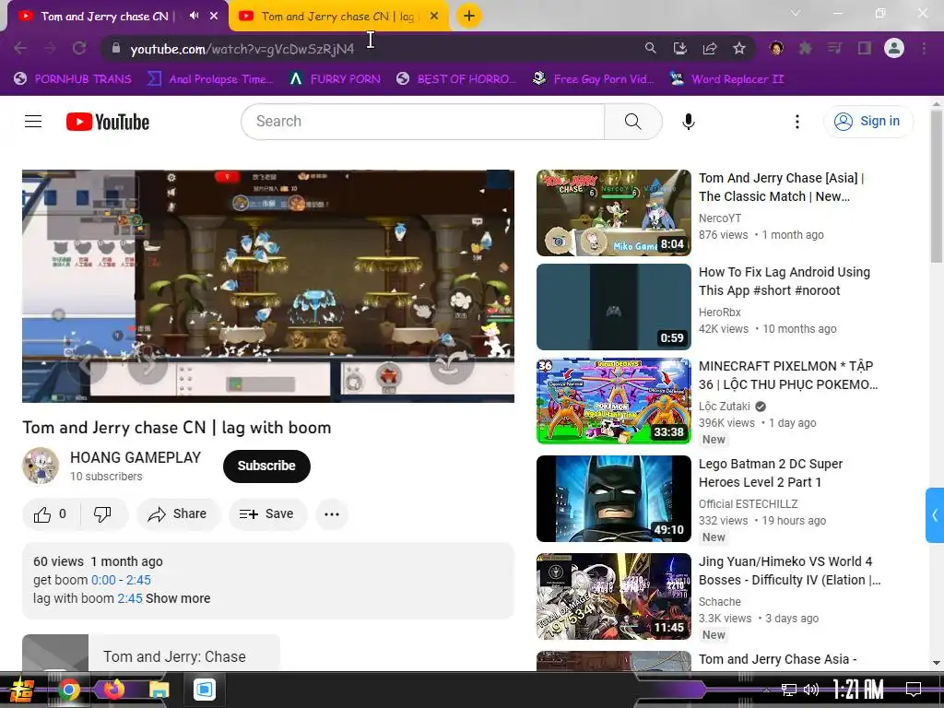Open Chrome from the taskbar
The image size is (944, 708).
pos(68,690)
